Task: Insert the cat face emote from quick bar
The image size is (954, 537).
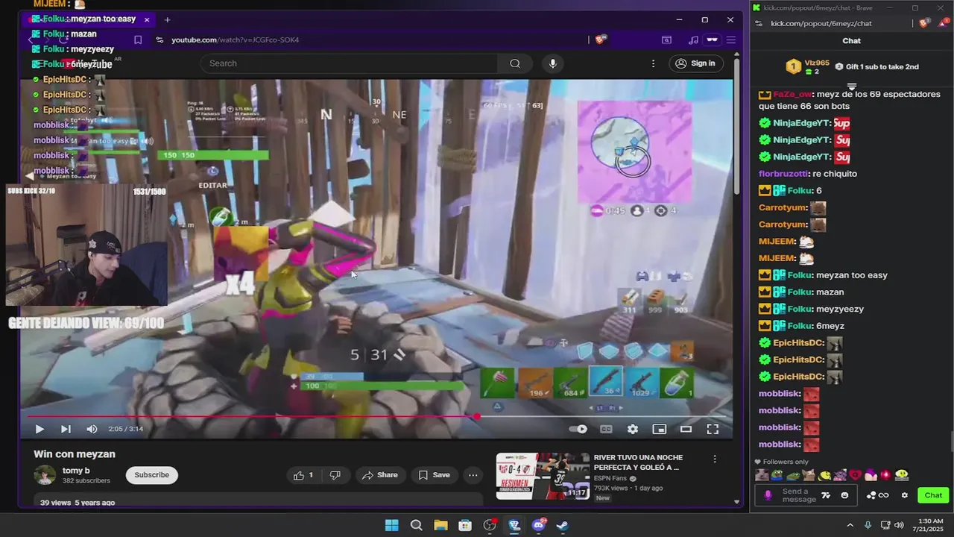Action: tap(809, 475)
